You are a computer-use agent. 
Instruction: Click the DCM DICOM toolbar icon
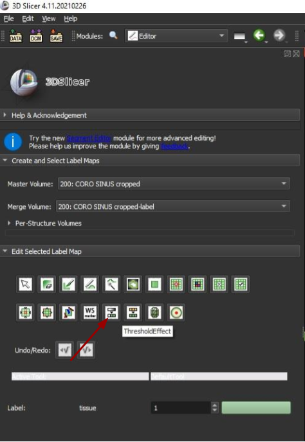pyautogui.click(x=36, y=36)
